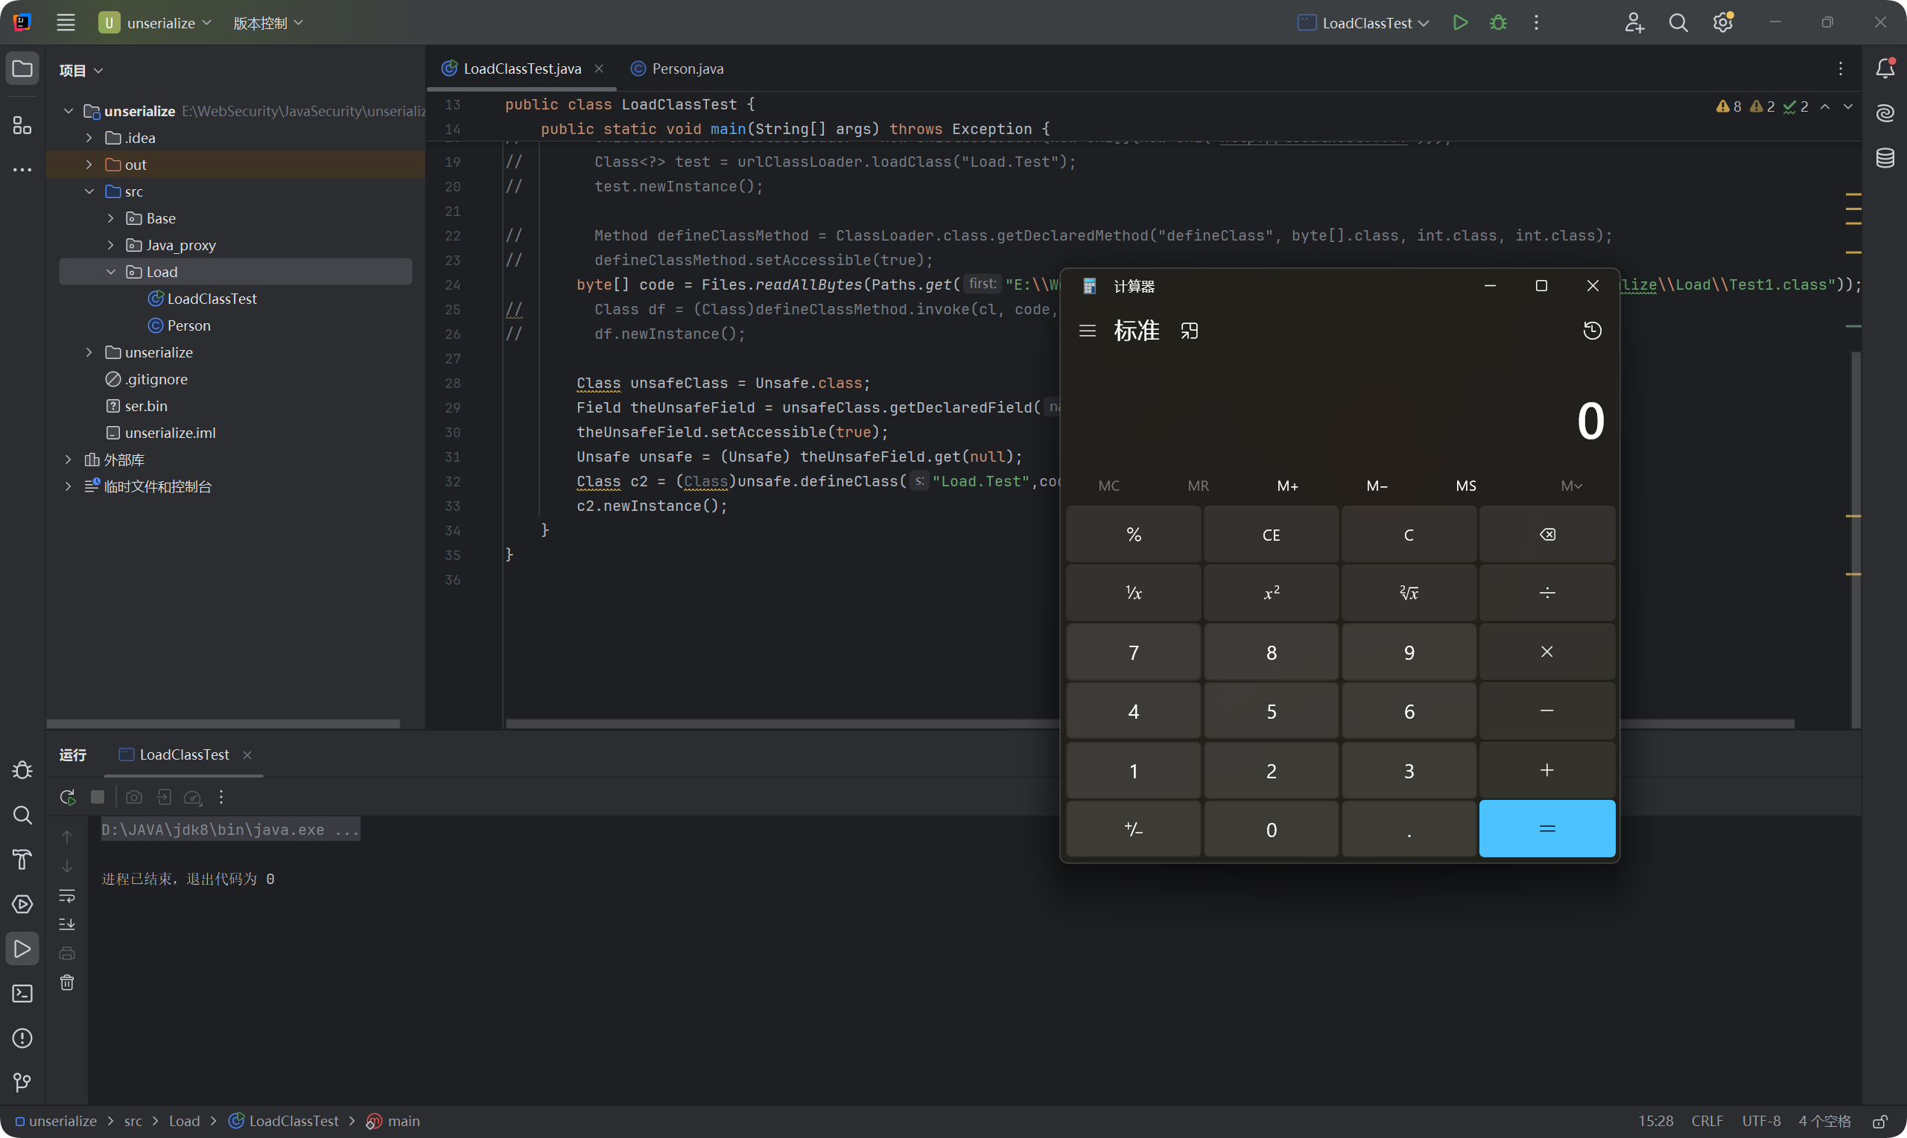This screenshot has height=1138, width=1907.
Task: Collapse the Load package
Action: pyautogui.click(x=110, y=273)
